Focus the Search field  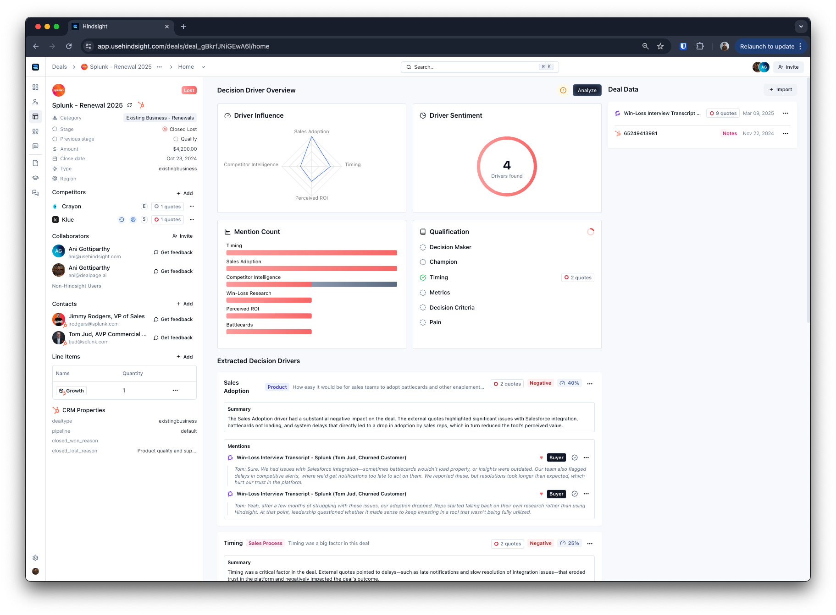[480, 67]
